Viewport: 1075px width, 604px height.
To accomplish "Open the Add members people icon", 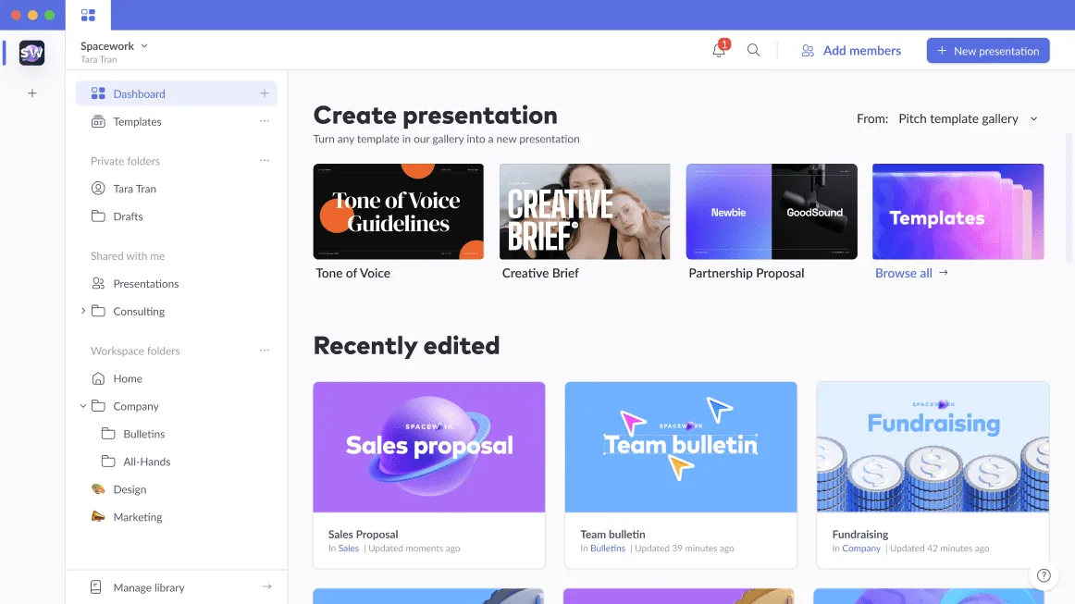I will (x=807, y=51).
